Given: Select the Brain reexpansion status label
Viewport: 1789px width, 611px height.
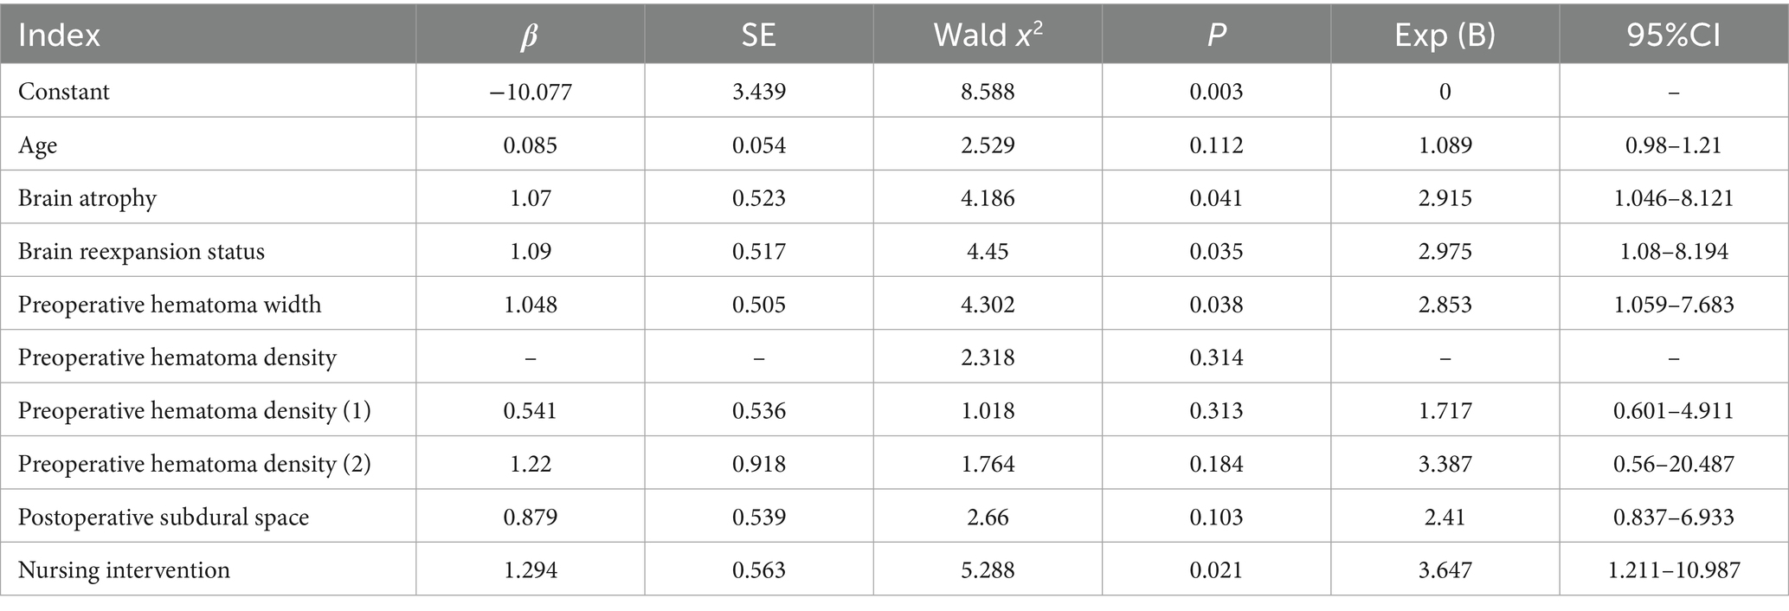Looking at the screenshot, I should point(141,252).
